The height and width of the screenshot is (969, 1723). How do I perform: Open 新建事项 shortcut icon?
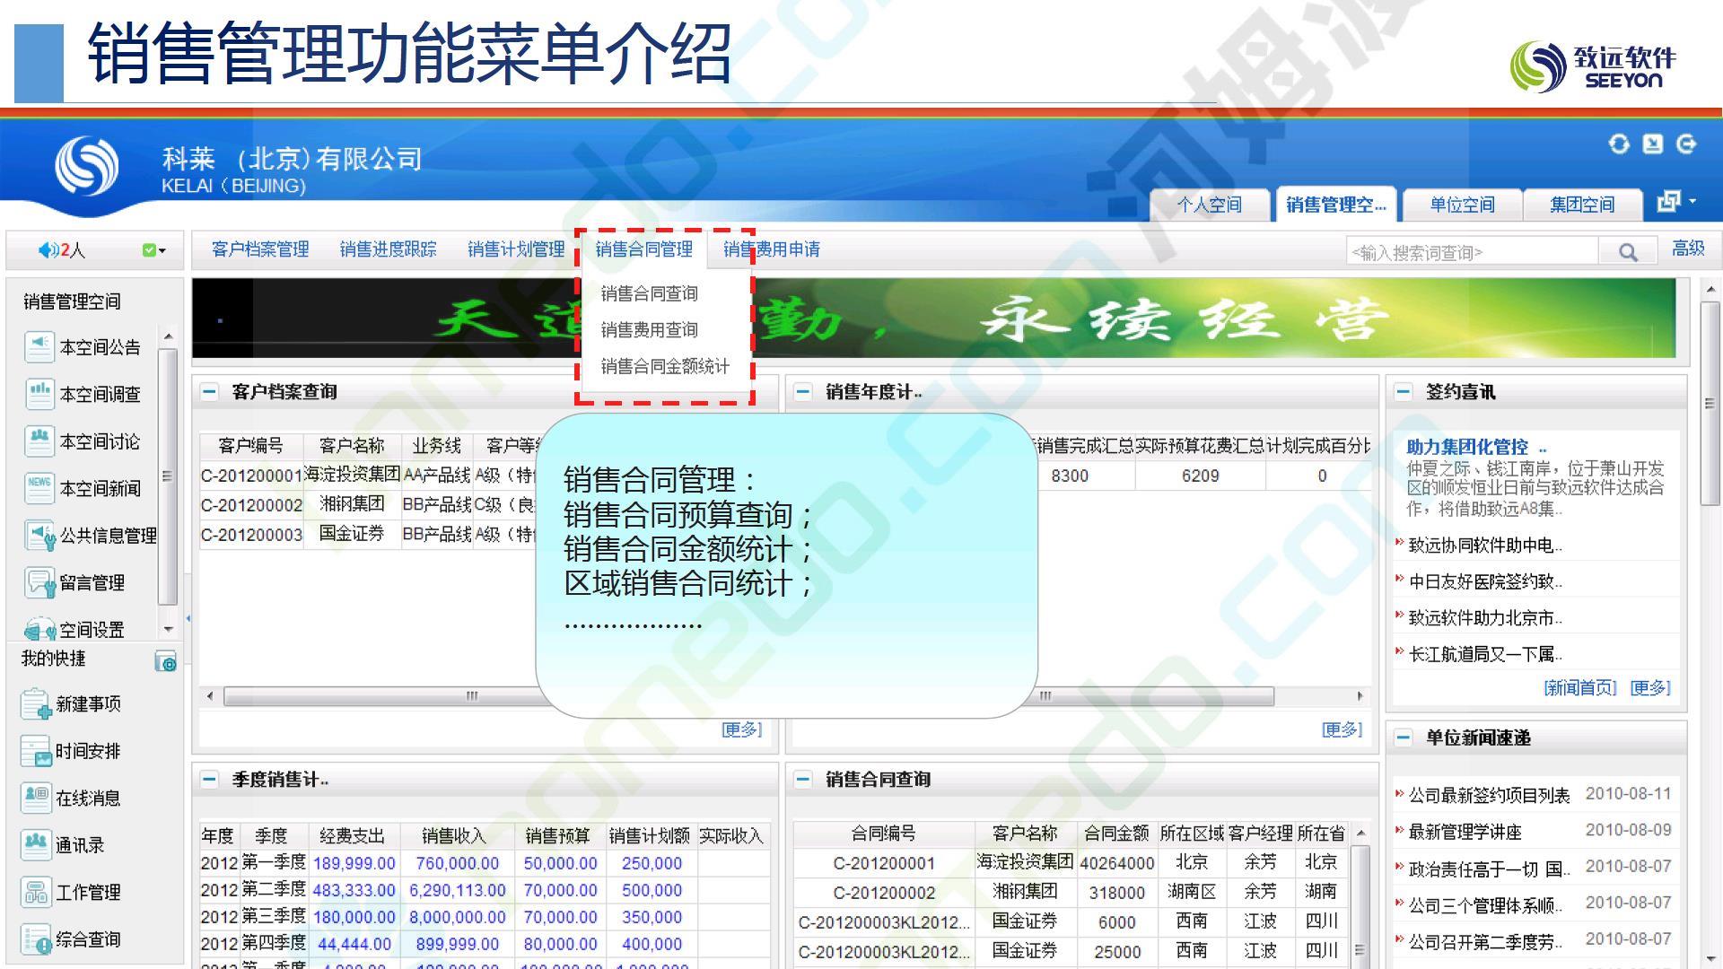point(36,703)
